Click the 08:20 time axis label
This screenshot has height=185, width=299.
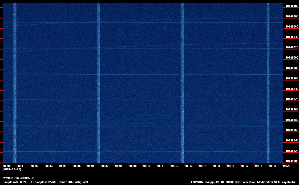pyautogui.click(x=287, y=166)
